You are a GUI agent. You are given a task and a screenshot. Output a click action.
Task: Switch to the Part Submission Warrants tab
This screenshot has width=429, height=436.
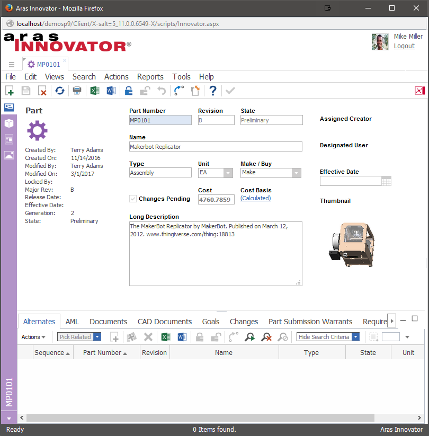pos(310,322)
